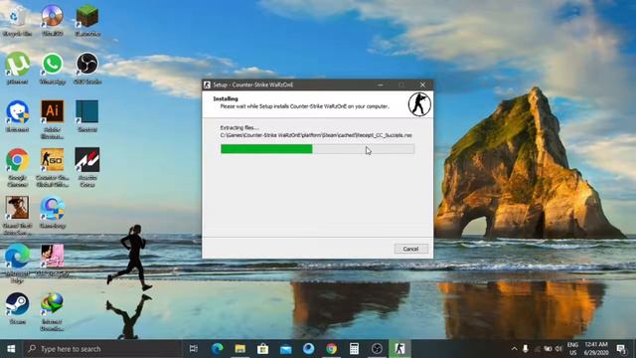Viewport: 636px width, 358px height.
Task: Open the Windows Start menu
Action: pos(11,349)
